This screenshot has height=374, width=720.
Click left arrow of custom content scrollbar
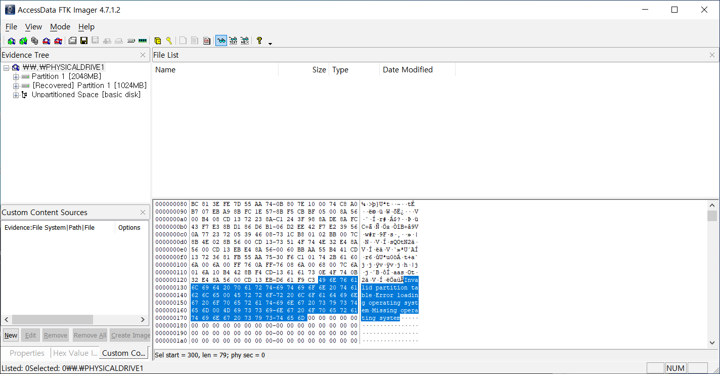[7, 319]
